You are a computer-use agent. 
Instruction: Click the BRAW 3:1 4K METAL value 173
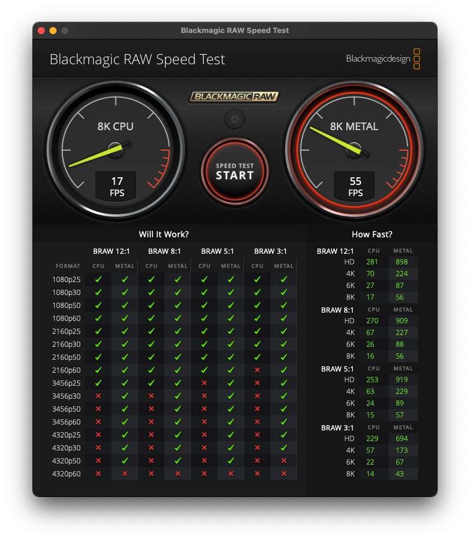pyautogui.click(x=402, y=450)
